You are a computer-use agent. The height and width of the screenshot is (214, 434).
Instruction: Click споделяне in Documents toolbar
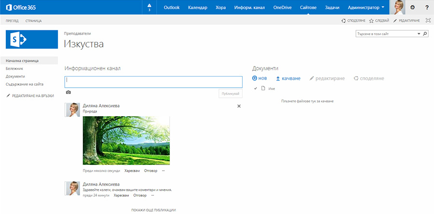(x=369, y=79)
